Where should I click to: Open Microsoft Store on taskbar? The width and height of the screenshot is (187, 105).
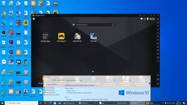coord(55,103)
